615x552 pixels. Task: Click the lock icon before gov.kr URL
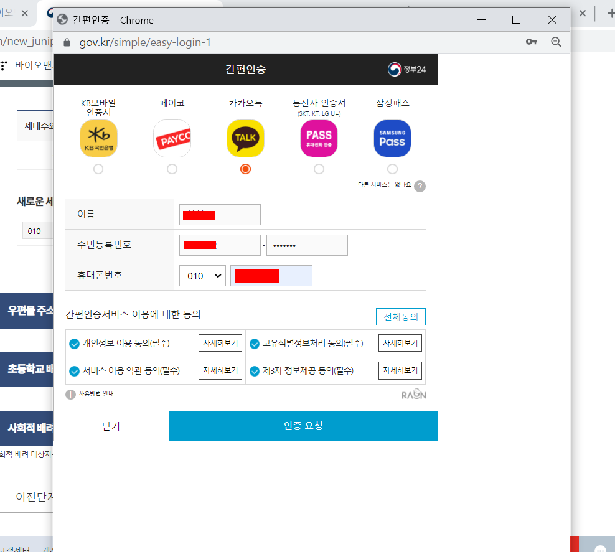click(x=67, y=42)
